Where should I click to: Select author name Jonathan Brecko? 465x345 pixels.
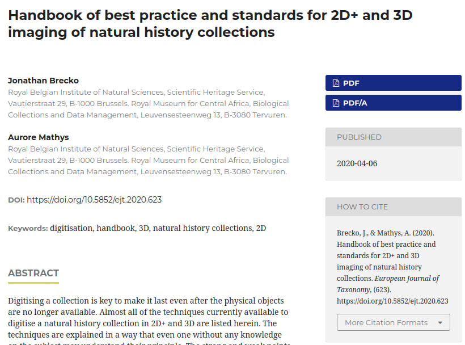pos(43,81)
